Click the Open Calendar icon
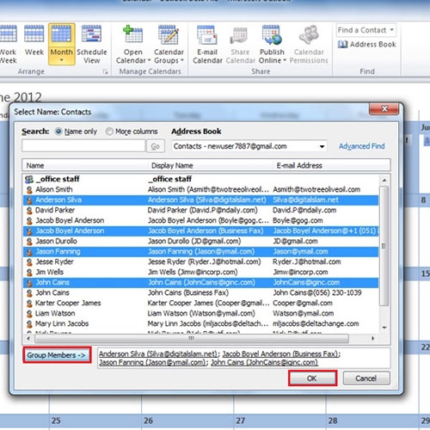Viewport: 430px width, 430px height. [x=133, y=34]
